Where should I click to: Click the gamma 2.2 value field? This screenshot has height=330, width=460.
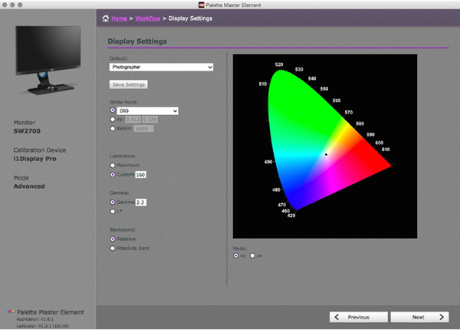(140, 202)
